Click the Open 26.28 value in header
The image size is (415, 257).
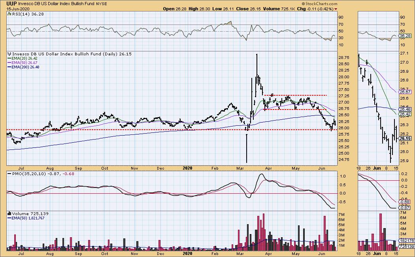click(175, 9)
